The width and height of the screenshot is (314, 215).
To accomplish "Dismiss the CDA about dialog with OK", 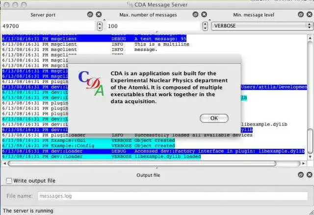I will (x=214, y=118).
